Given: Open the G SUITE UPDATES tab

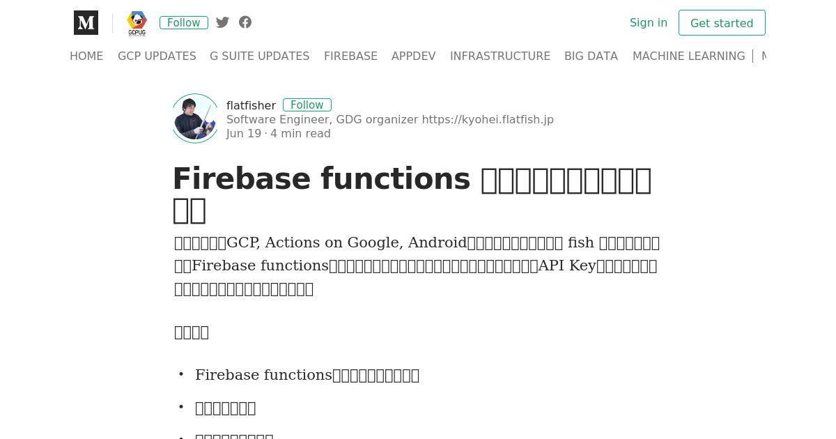Looking at the screenshot, I should 259,56.
